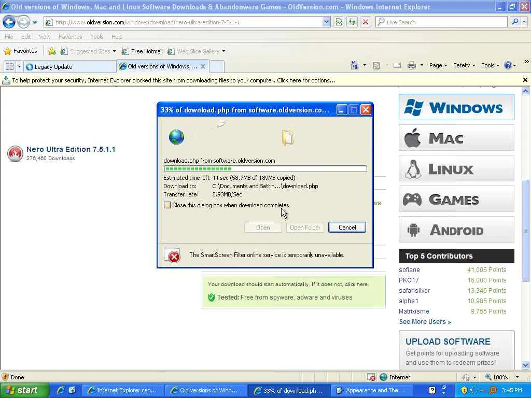Expand the Safety command bar menu

pos(464,65)
